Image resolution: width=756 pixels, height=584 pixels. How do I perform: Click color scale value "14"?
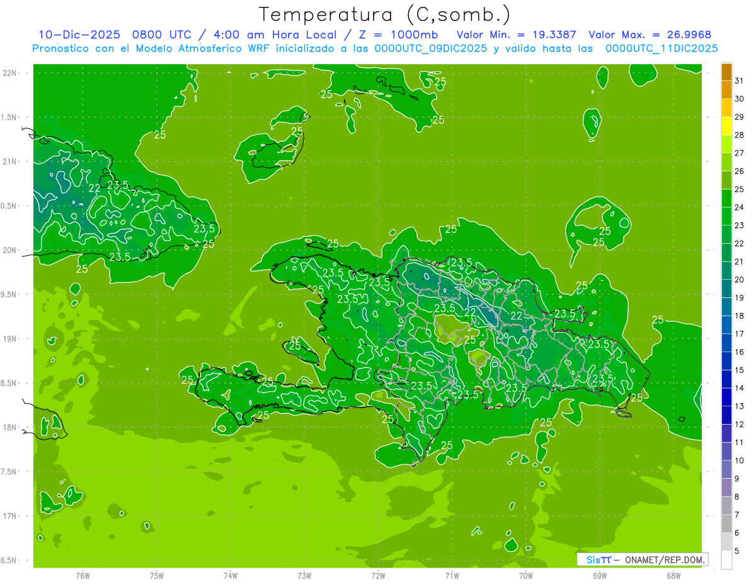pyautogui.click(x=740, y=389)
